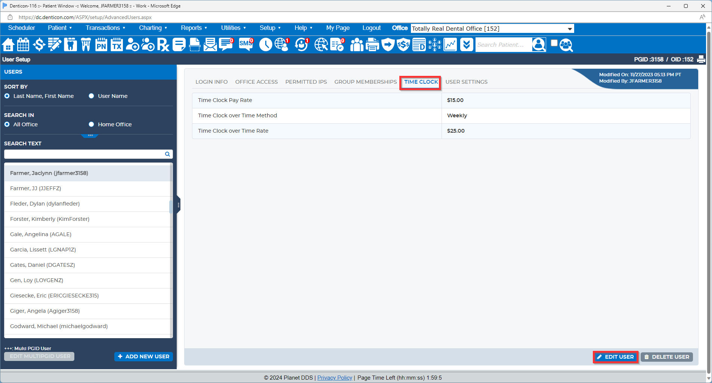Open the Scheduler menu item
The width and height of the screenshot is (712, 383).
pos(22,28)
